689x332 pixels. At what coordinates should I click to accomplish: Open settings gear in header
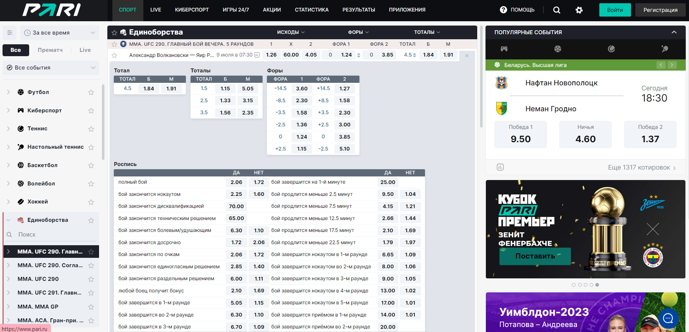coord(579,10)
